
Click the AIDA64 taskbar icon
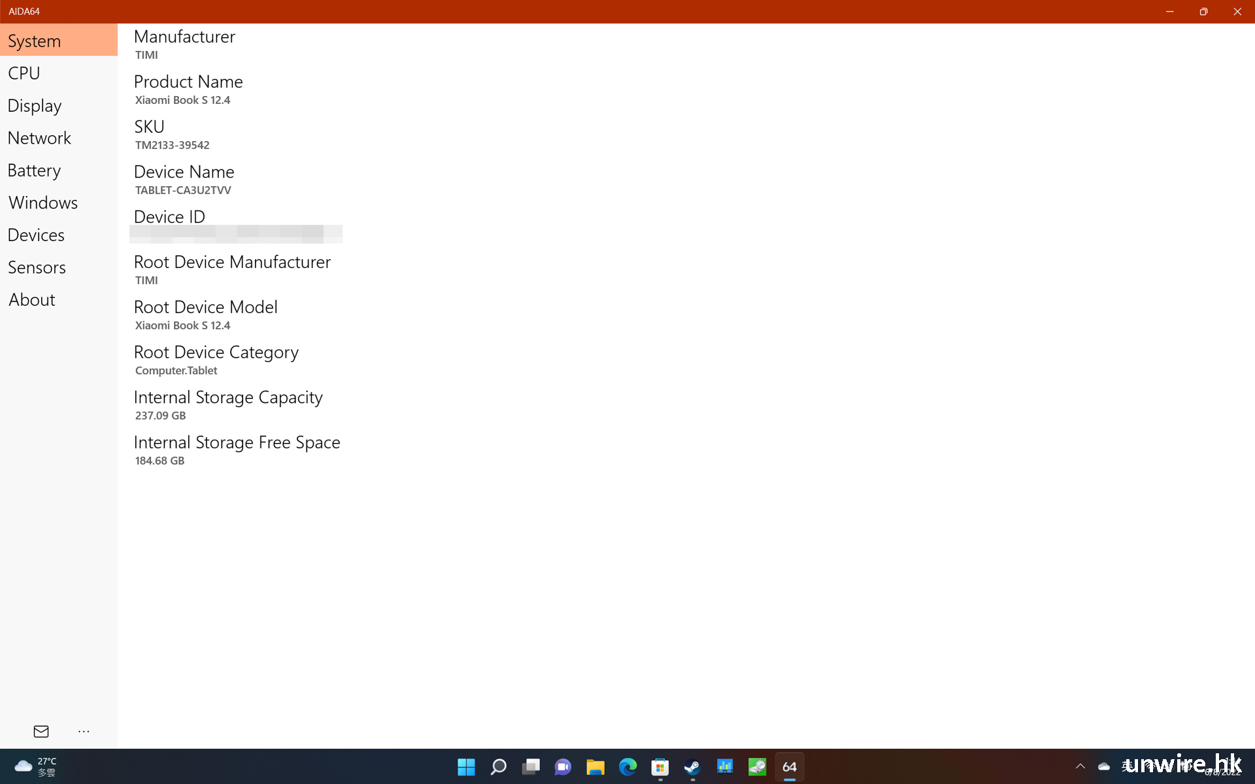790,766
